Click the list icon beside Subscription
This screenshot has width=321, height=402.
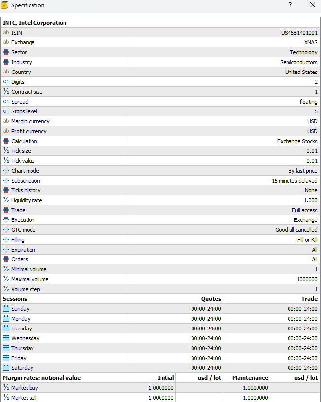tap(6, 181)
